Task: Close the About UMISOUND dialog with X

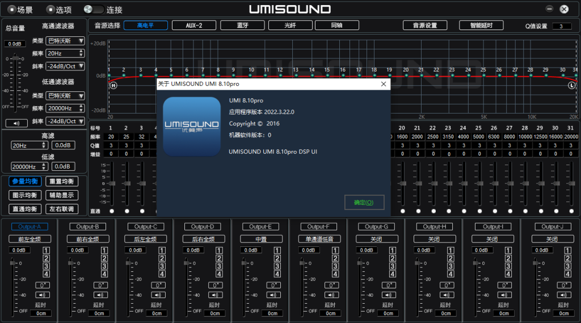Action: pyautogui.click(x=384, y=84)
